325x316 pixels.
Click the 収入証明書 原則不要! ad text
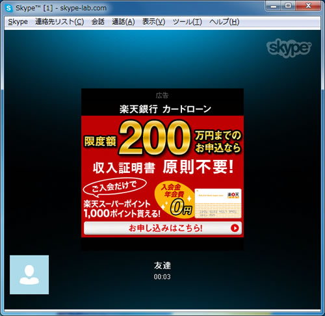163,167
